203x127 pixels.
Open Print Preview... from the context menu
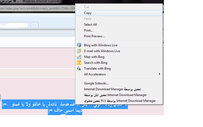point(94,36)
